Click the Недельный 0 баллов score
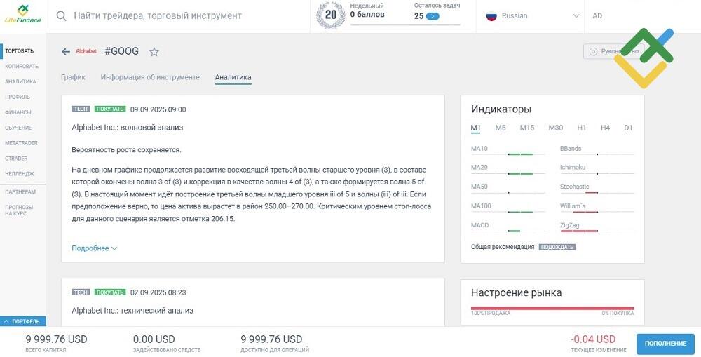701x357 pixels. 367,11
